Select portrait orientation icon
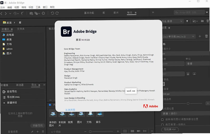The image size is (210, 134). (x=188, y=74)
